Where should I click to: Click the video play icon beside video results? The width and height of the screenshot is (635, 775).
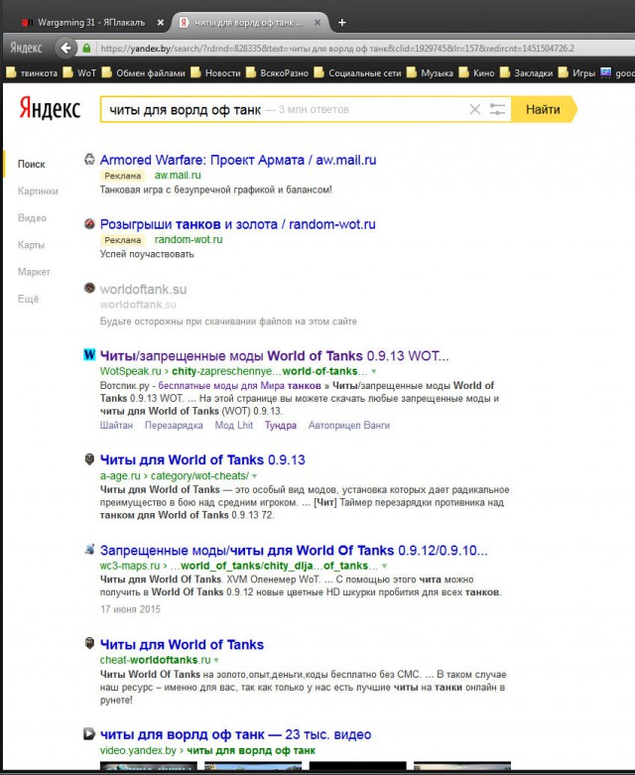pos(89,734)
